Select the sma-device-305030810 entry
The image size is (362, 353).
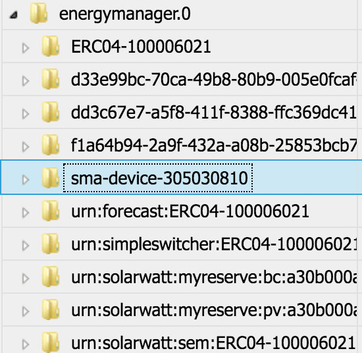159,178
